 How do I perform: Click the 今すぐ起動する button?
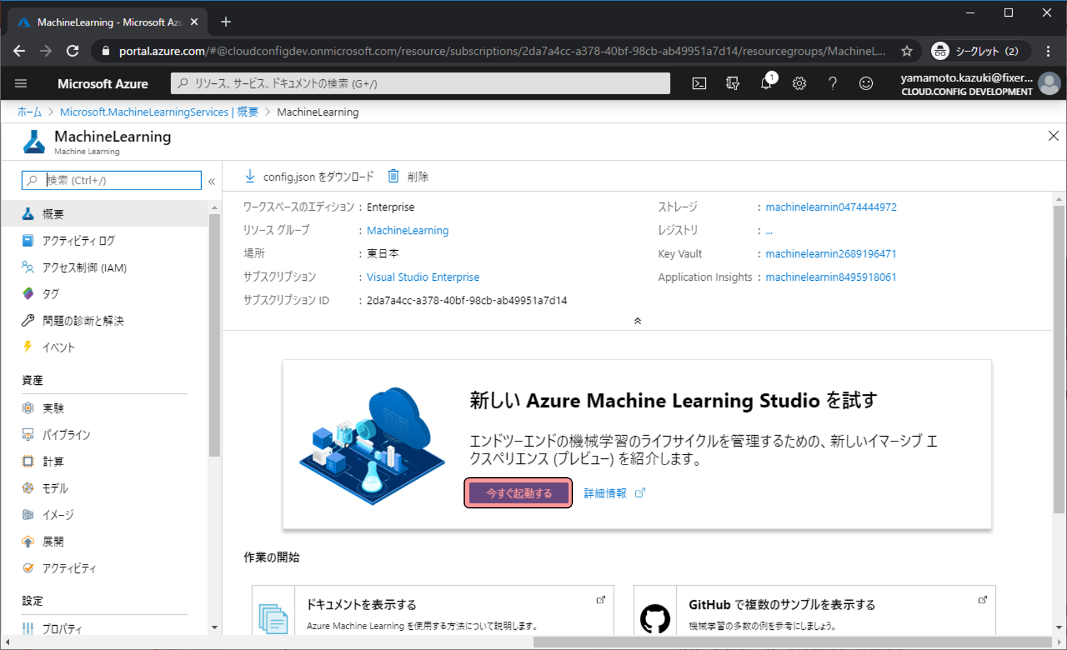(x=518, y=493)
